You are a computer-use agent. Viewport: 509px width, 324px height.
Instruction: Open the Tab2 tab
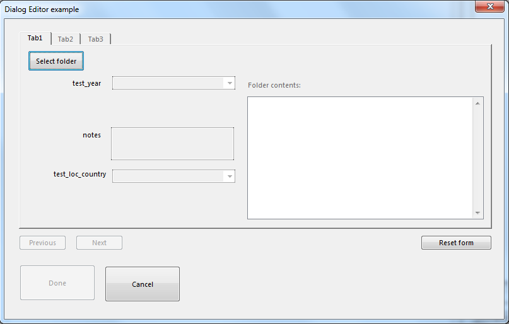(66, 39)
